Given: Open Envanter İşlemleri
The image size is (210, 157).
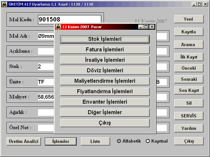Looking at the screenshot, I should 105,102.
